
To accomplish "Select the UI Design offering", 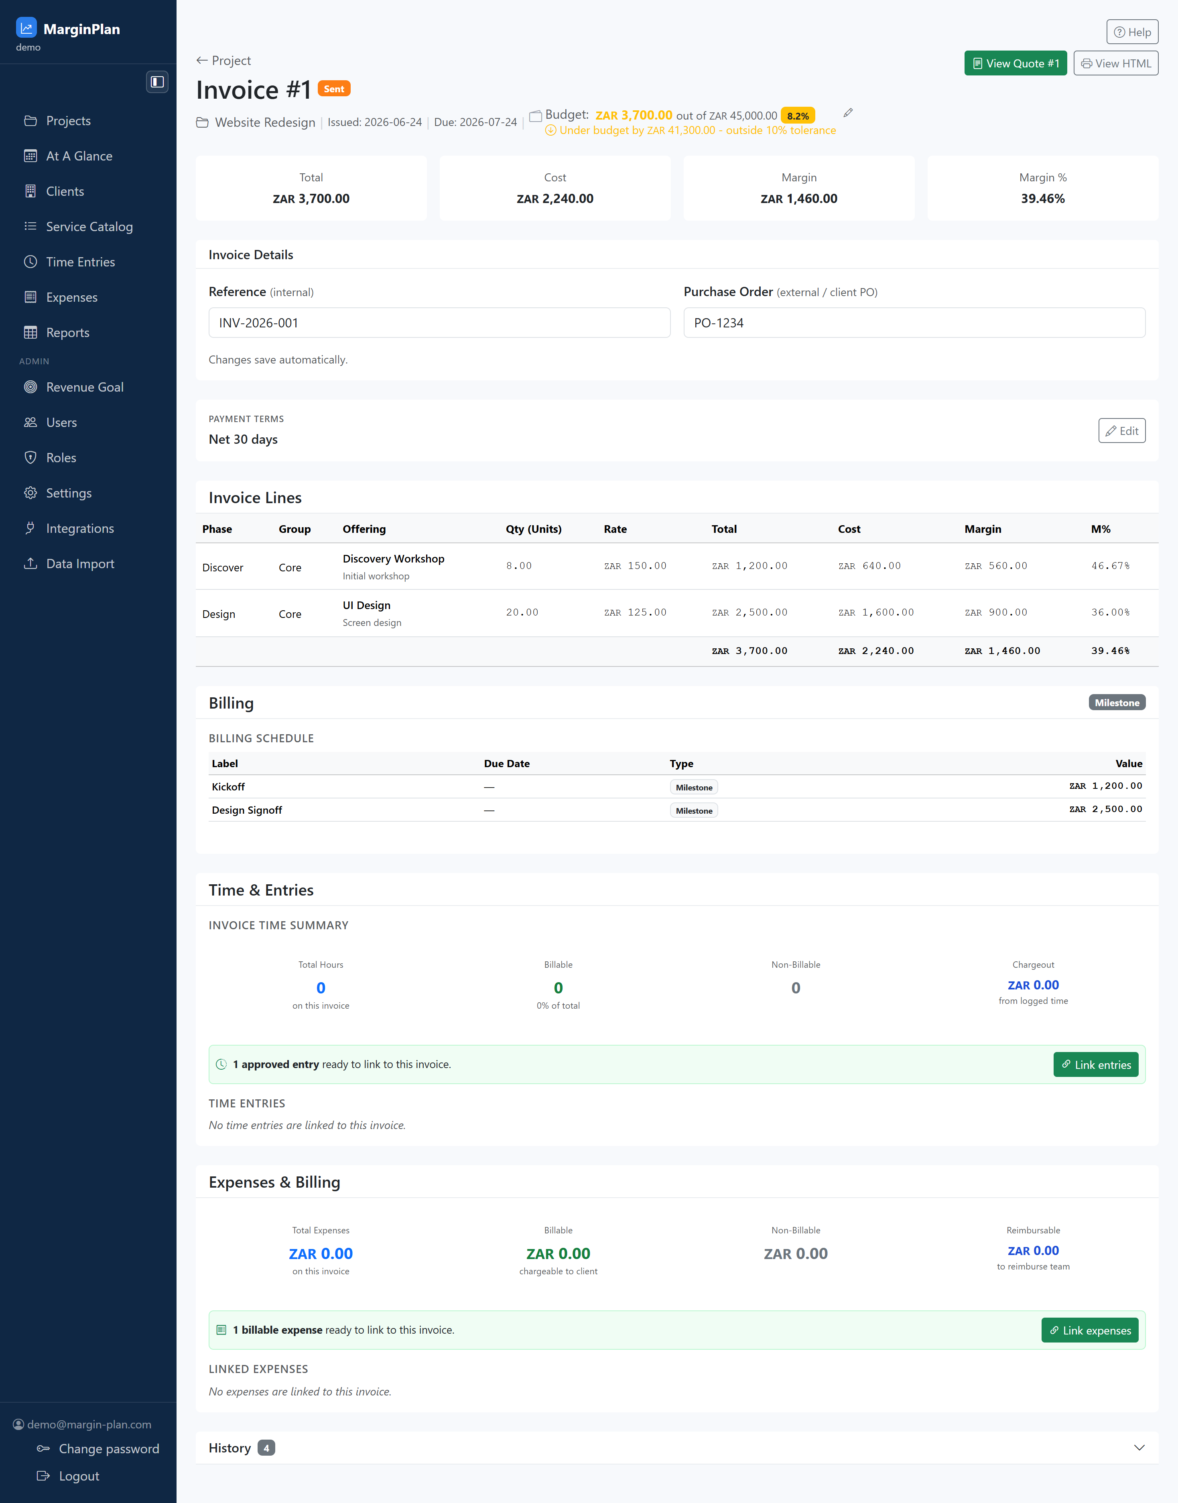I will click(366, 605).
